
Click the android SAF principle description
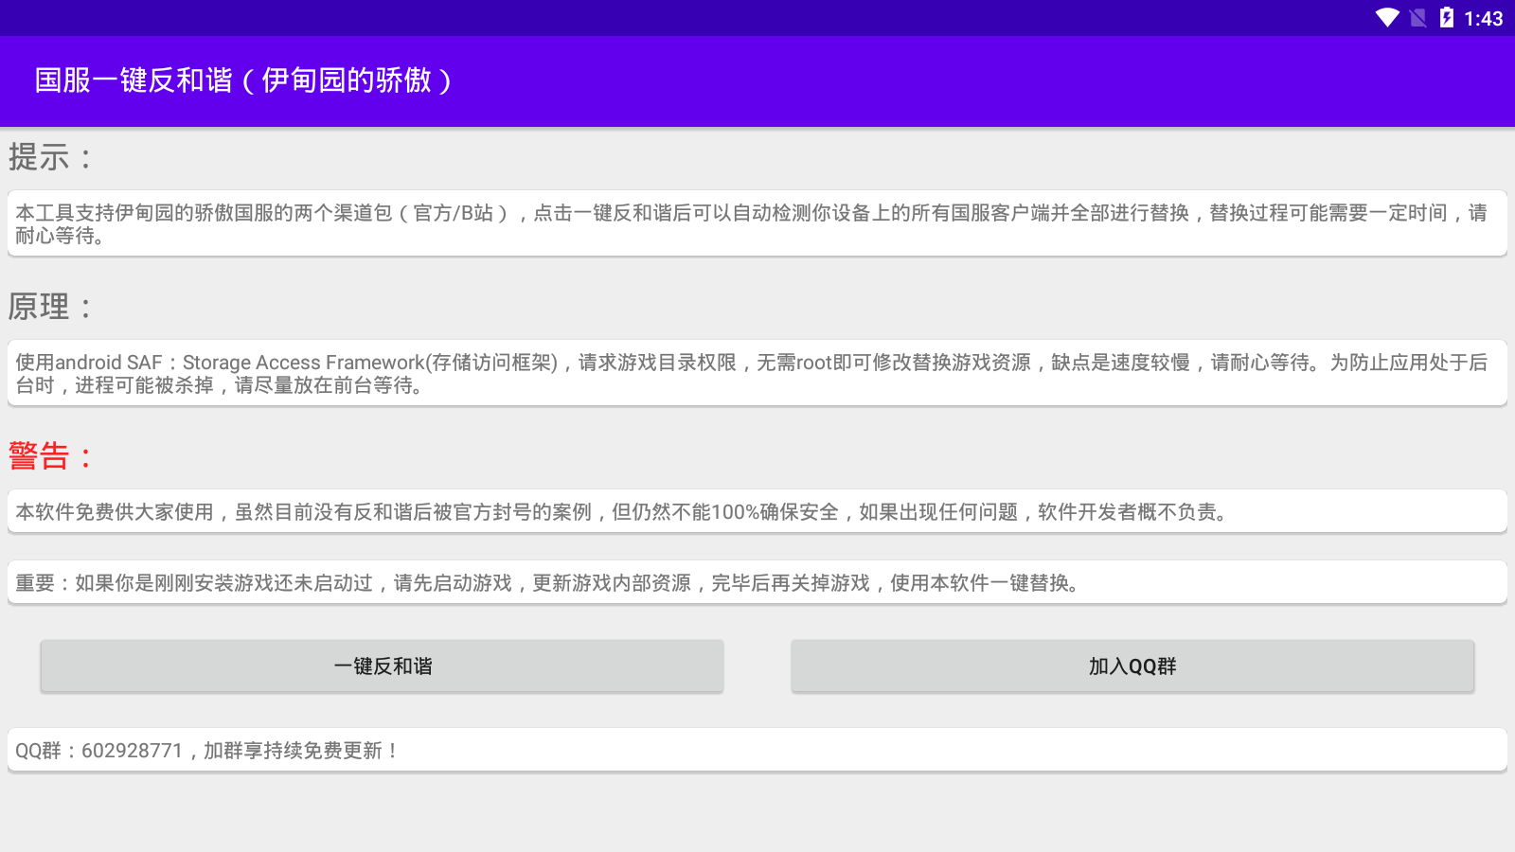pyautogui.click(x=757, y=373)
